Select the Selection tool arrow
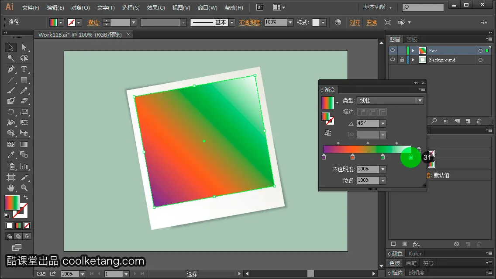Screen dimensions: 496x279 11,48
